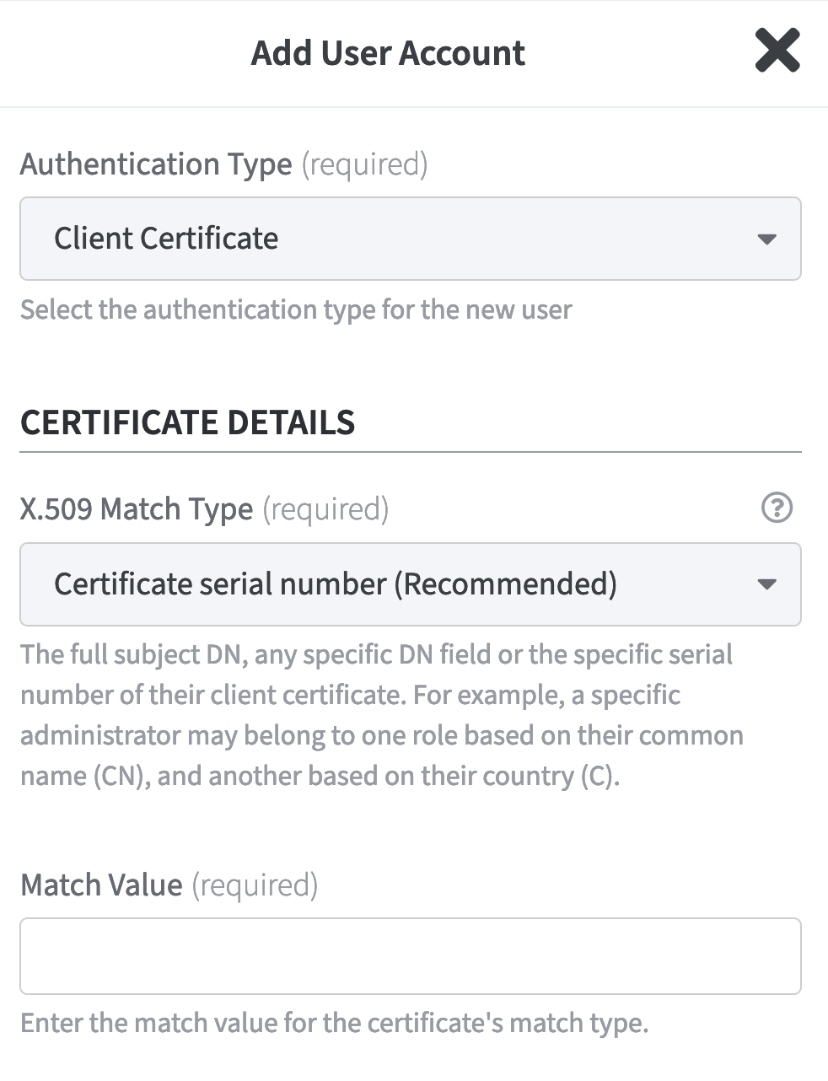
Task: Click the 'Certificate serial number (Recommended)' value text
Action: pyautogui.click(x=335, y=584)
